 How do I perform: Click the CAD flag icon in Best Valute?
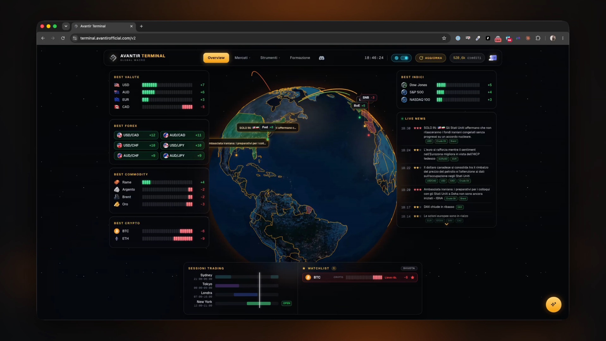click(x=117, y=107)
